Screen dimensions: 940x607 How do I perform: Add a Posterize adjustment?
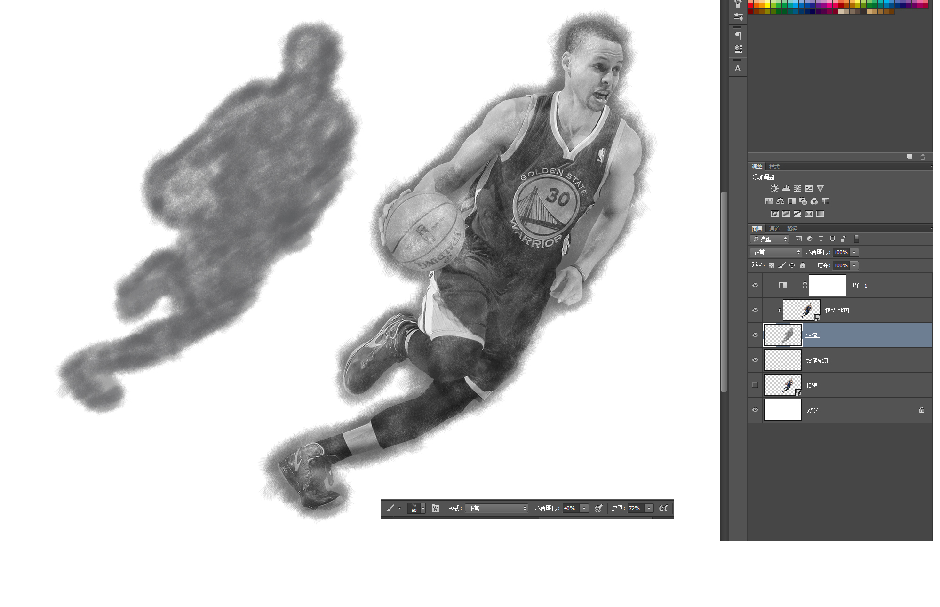786,214
